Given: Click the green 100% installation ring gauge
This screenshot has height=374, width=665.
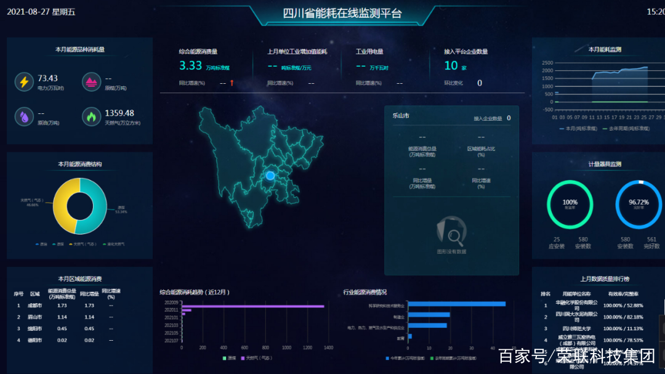Looking at the screenshot, I should coord(570,205).
